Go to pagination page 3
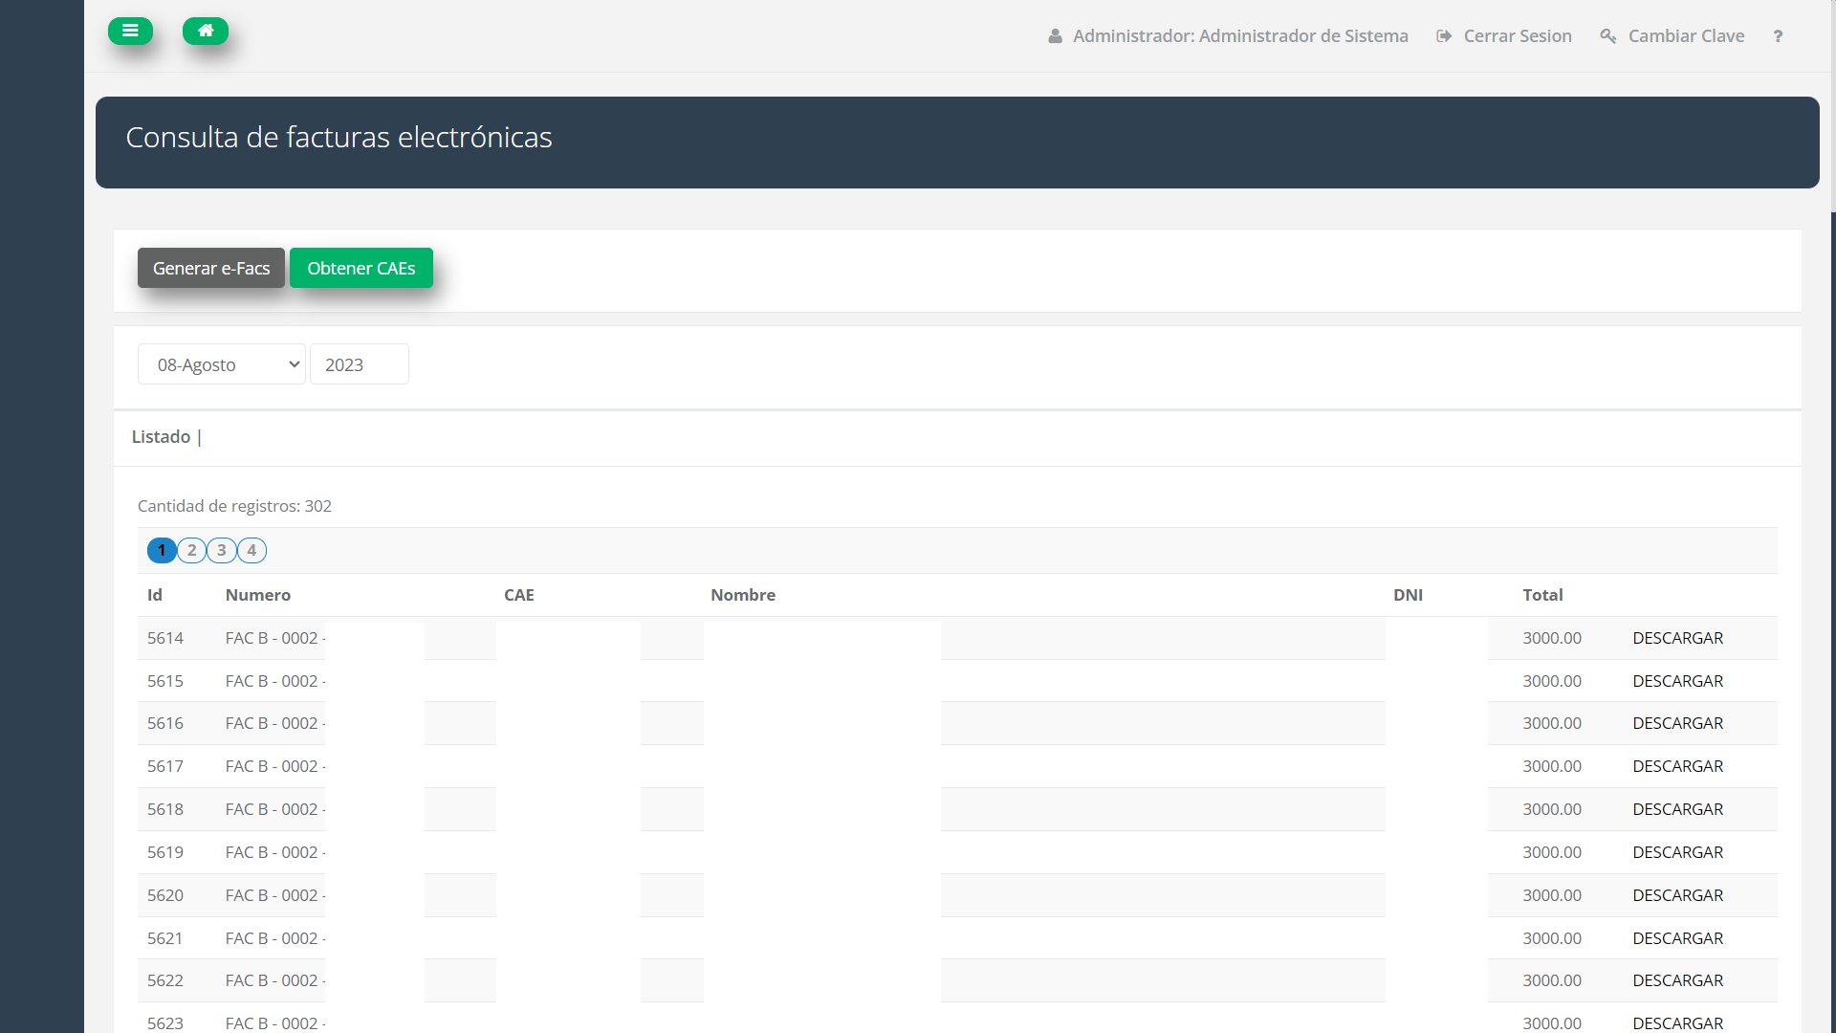 pos(222,550)
